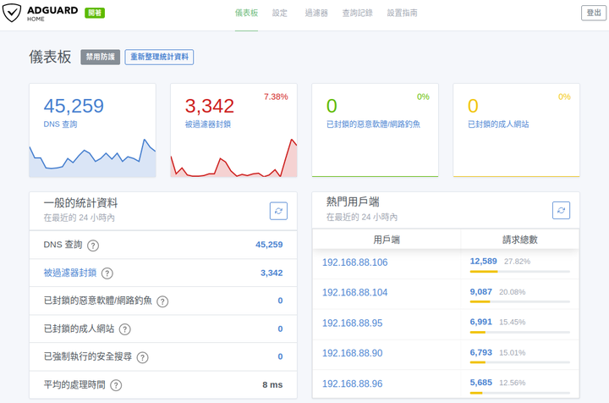The height and width of the screenshot is (403, 609).
Task: Click the 用戶端 column header
Action: pyautogui.click(x=387, y=240)
